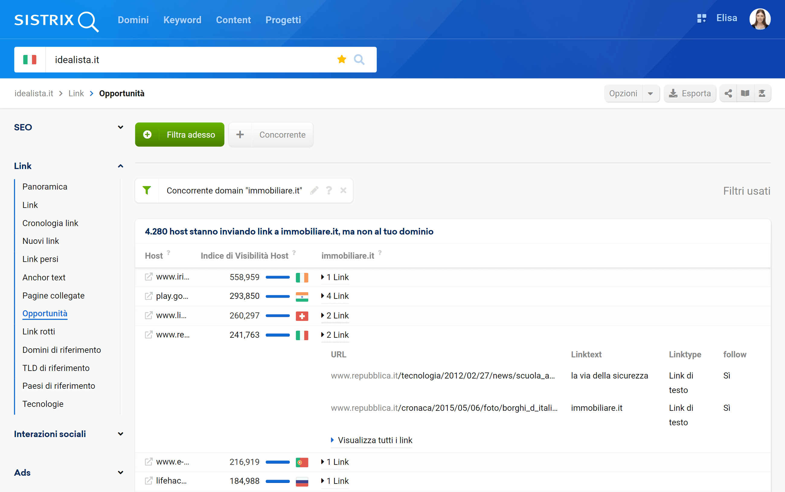The image size is (785, 492).
Task: Edit the immobiliare.it filter with pencil icon
Action: (x=314, y=190)
